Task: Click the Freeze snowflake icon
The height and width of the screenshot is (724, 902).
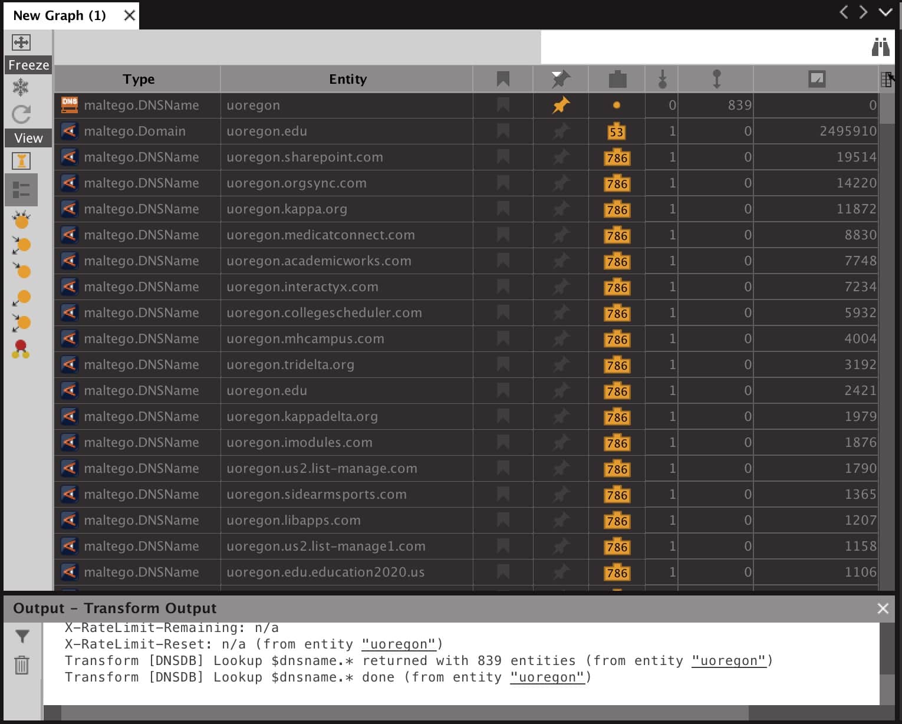Action: (x=21, y=87)
